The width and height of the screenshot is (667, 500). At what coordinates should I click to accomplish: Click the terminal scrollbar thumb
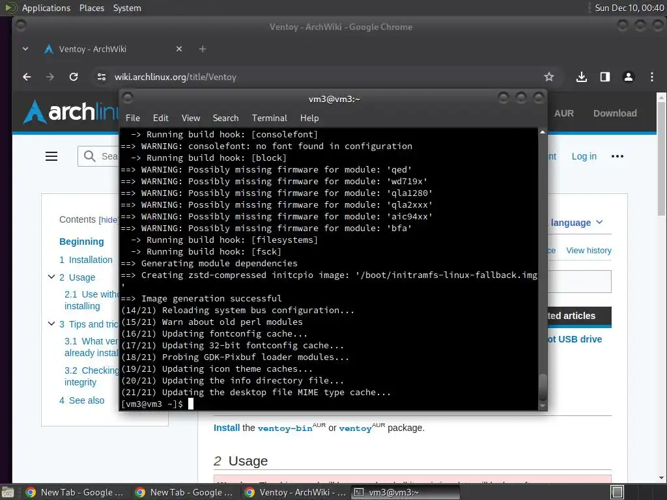coord(543,386)
